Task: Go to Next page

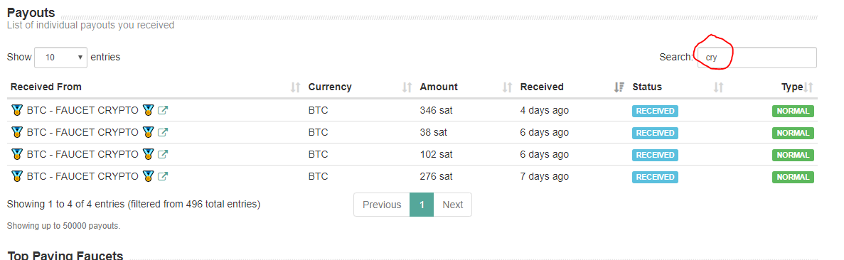Action: (453, 205)
